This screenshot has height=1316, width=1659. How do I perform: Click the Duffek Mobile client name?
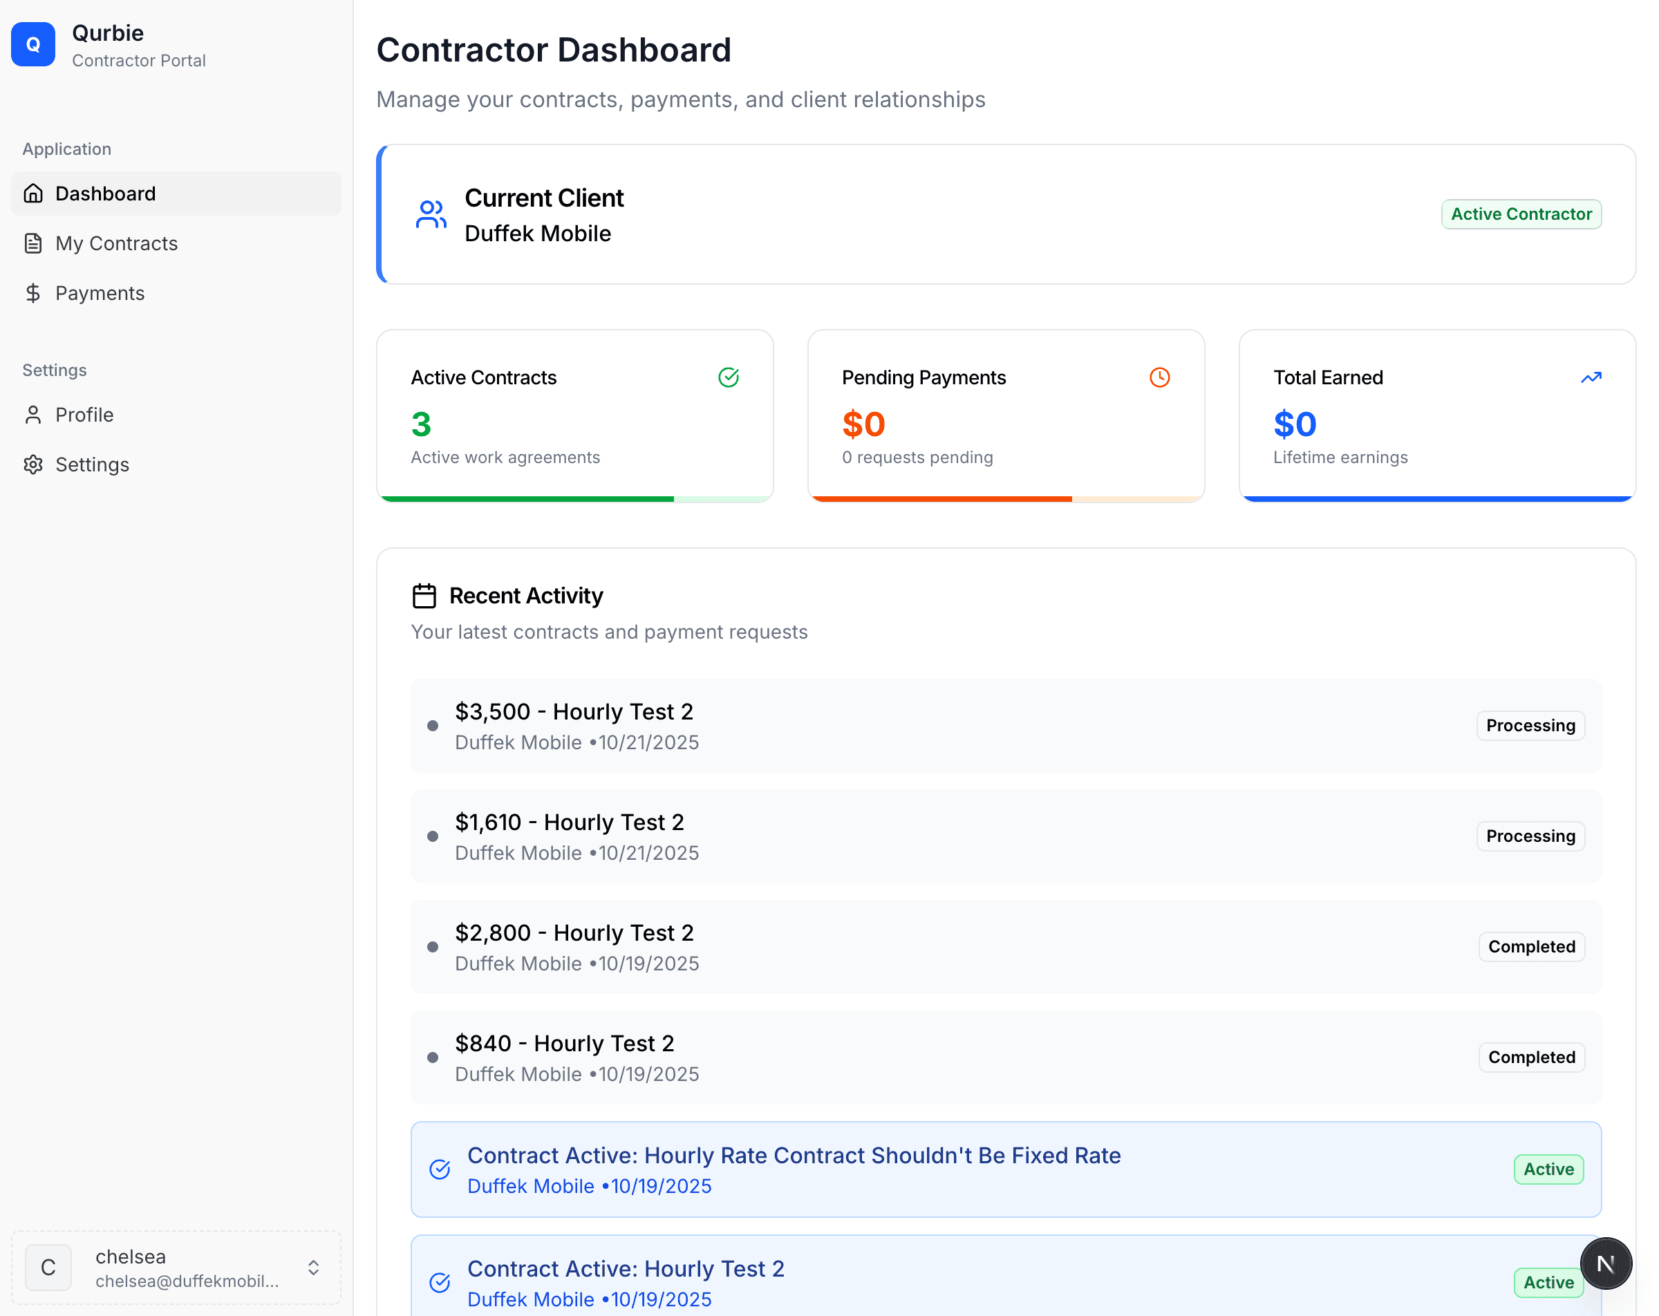(x=538, y=233)
